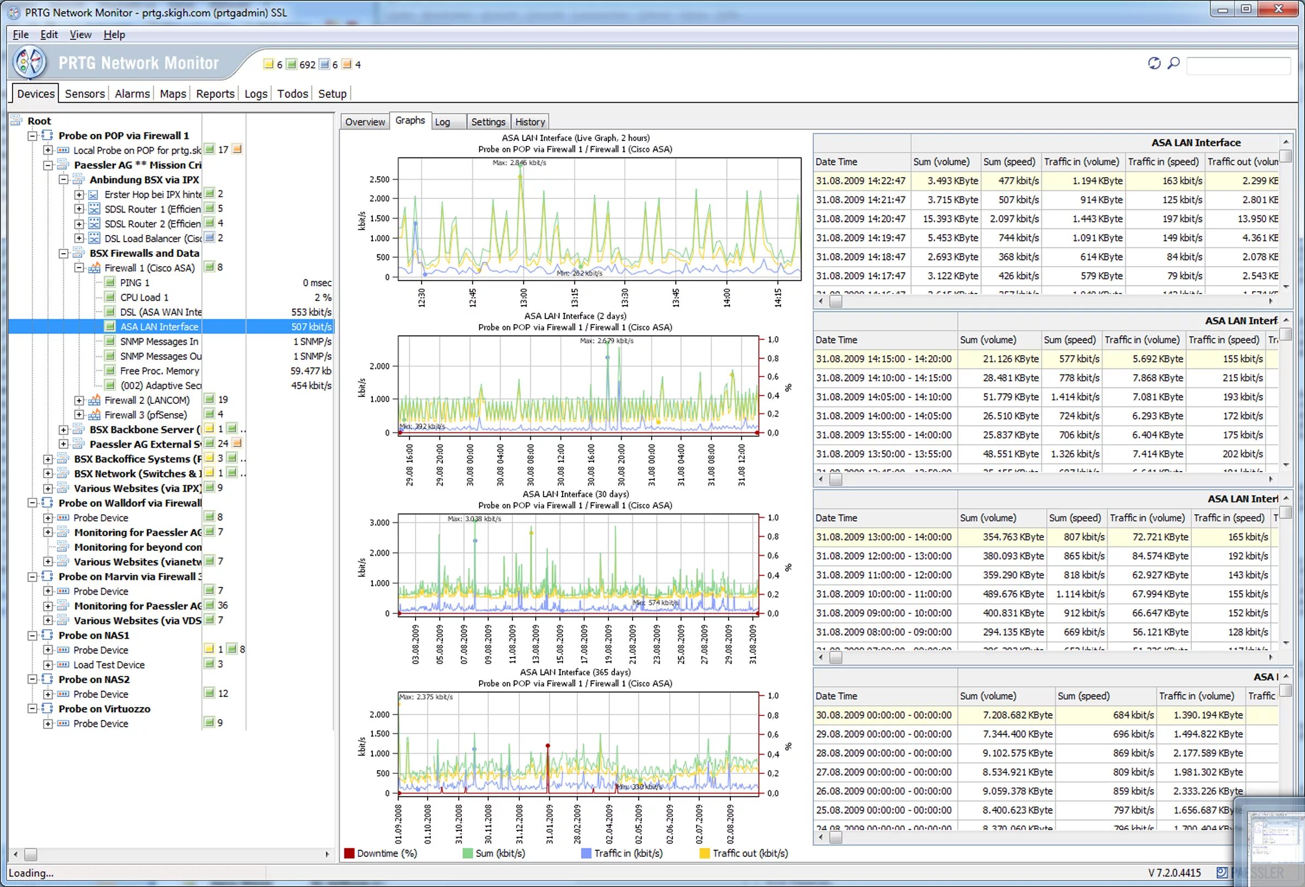Click the refresh icon near the search box

click(1154, 63)
